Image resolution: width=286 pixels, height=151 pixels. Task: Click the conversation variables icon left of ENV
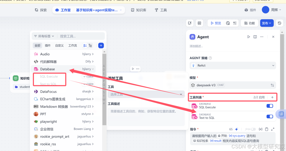click(x=190, y=23)
